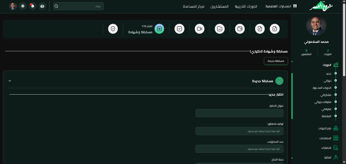This screenshot has width=346, height=164.
Task: Collapse the مسابقة جديدة panel chevron
Action: click(10, 81)
